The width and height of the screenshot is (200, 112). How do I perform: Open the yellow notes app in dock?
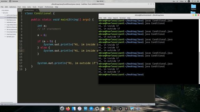coord(103,109)
